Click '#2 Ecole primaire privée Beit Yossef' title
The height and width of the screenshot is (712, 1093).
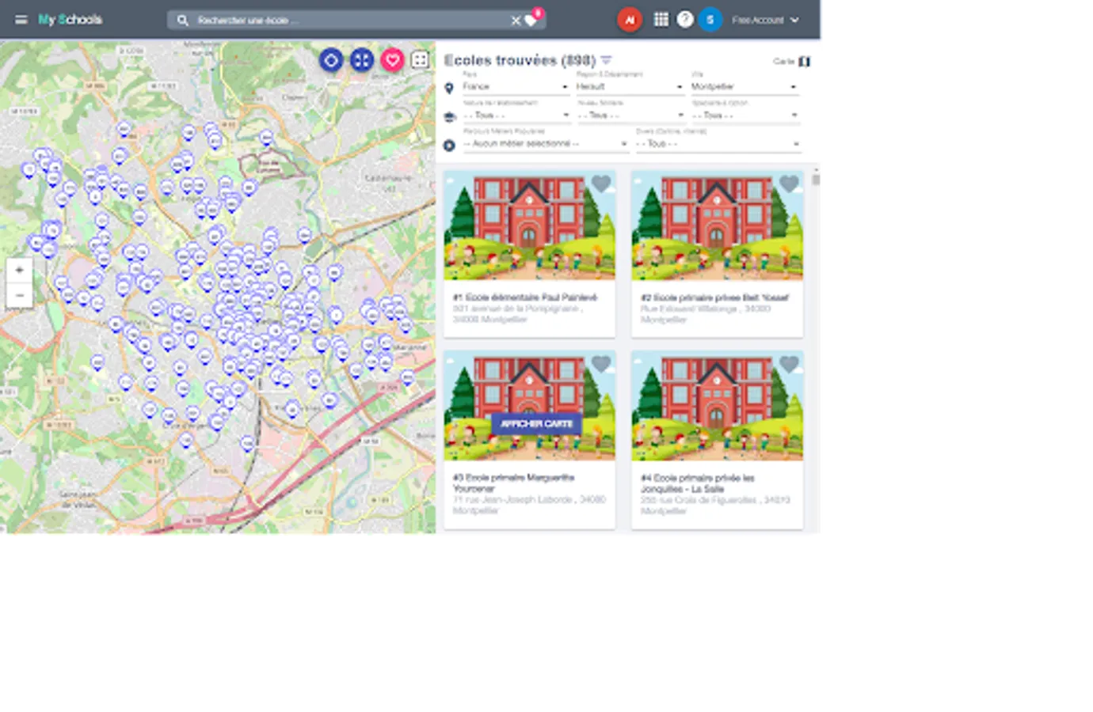(714, 297)
